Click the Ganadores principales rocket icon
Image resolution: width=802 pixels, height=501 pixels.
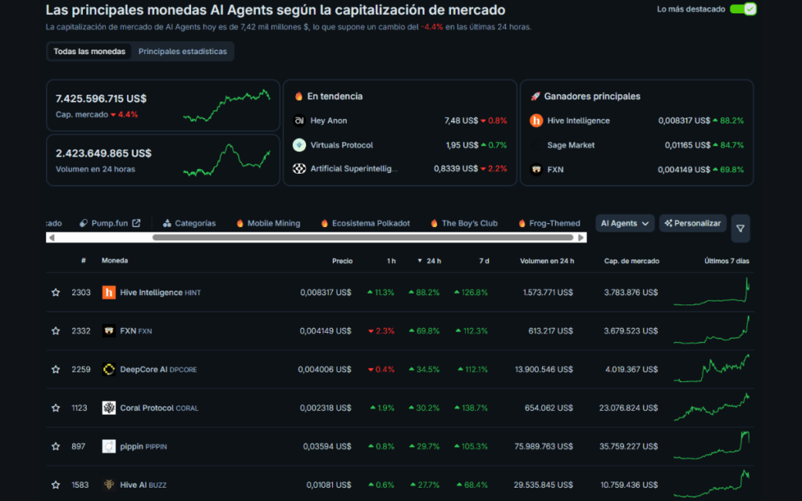point(535,96)
